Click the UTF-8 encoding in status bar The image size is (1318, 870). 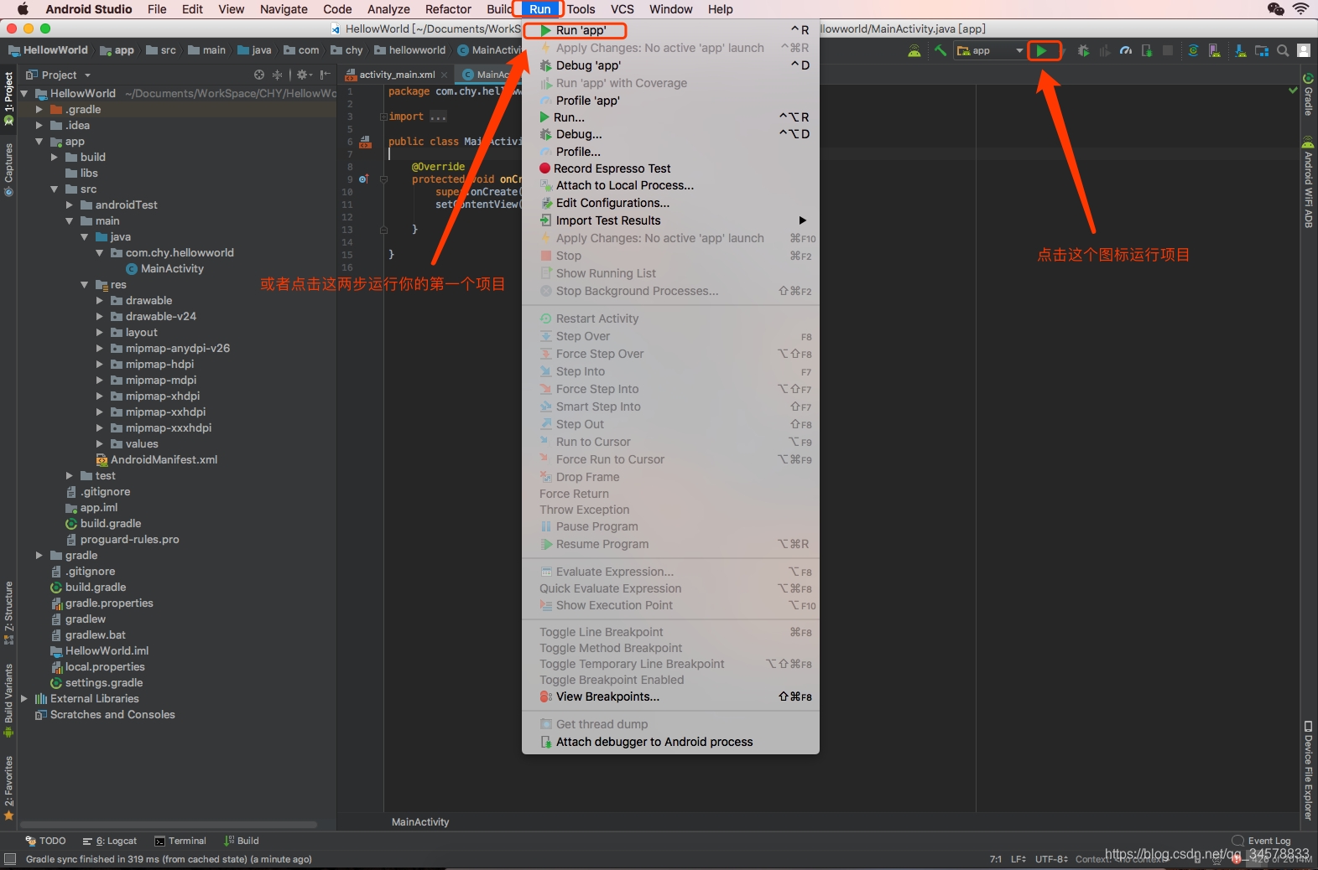pos(1050,859)
